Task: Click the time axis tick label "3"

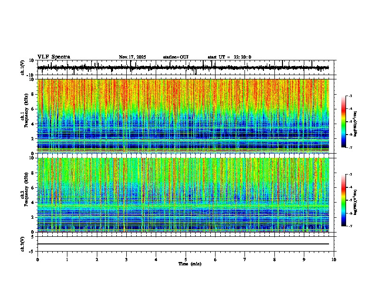Action: tap(126, 260)
